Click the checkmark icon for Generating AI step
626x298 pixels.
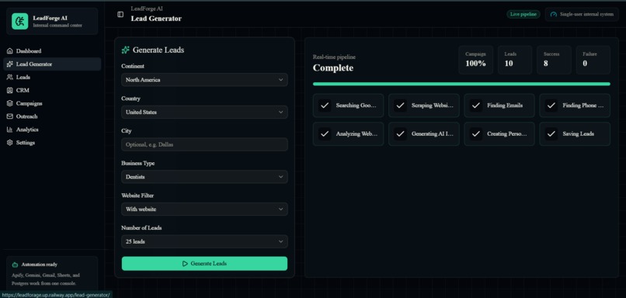pos(400,134)
